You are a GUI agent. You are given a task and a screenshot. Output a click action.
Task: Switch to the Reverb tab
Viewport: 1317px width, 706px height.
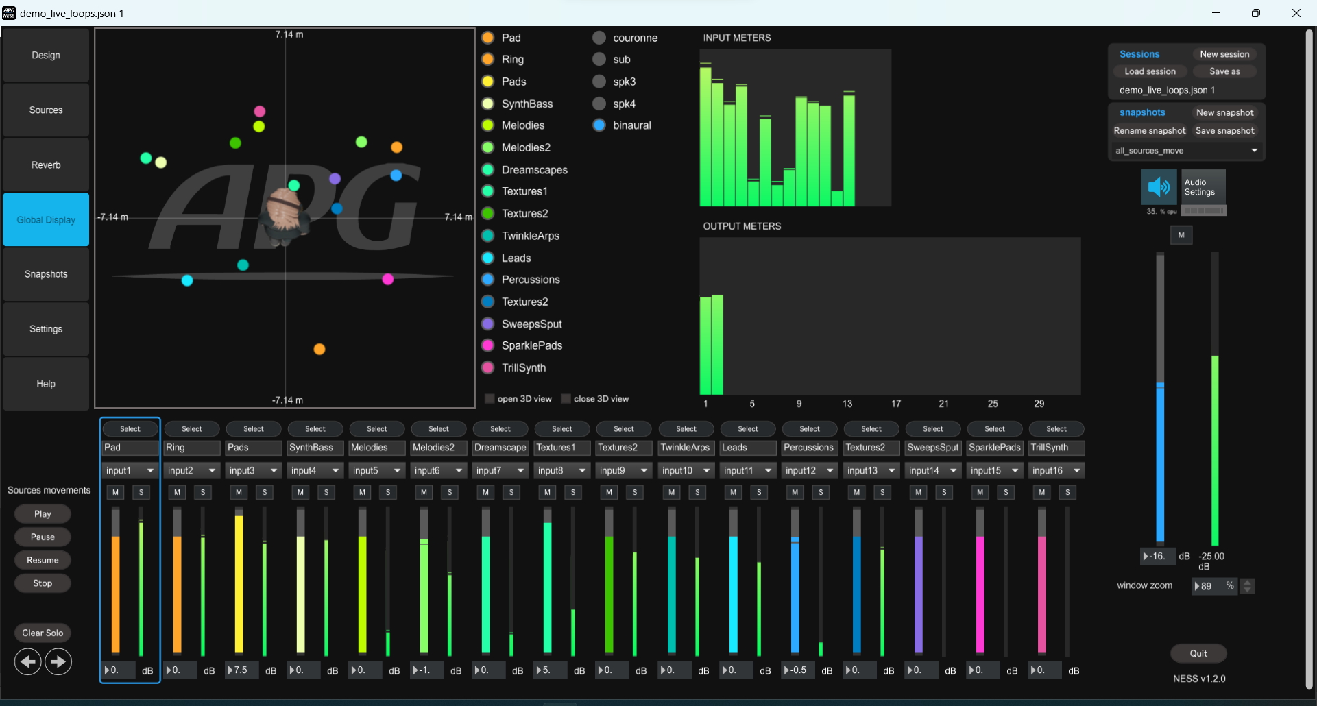(x=46, y=165)
